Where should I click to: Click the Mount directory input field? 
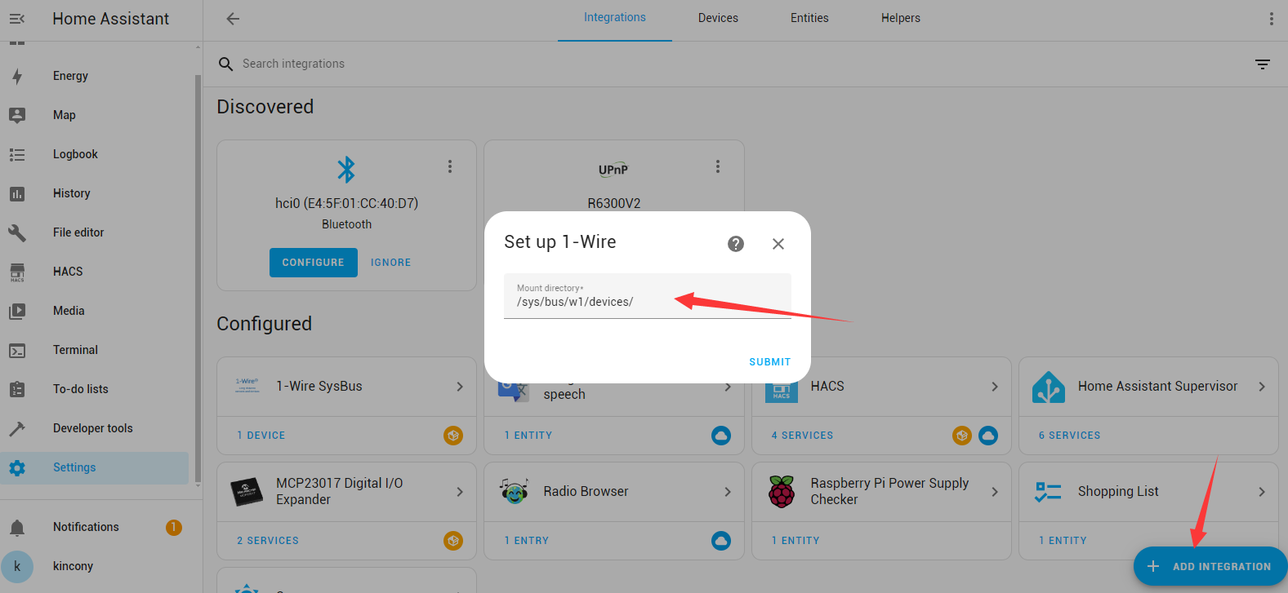(x=647, y=301)
